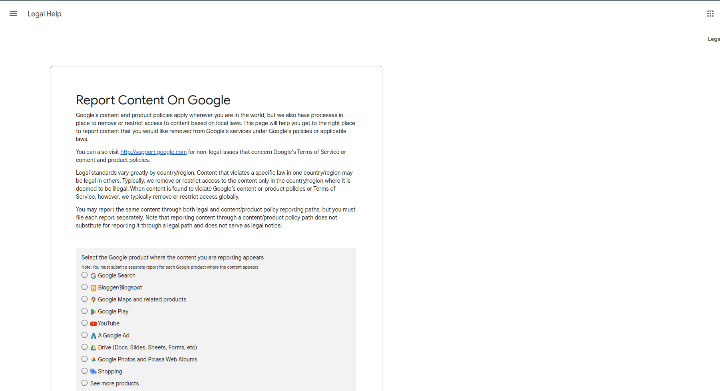720x391 pixels.
Task: Click the Blogger logo icon
Action: 93,288
